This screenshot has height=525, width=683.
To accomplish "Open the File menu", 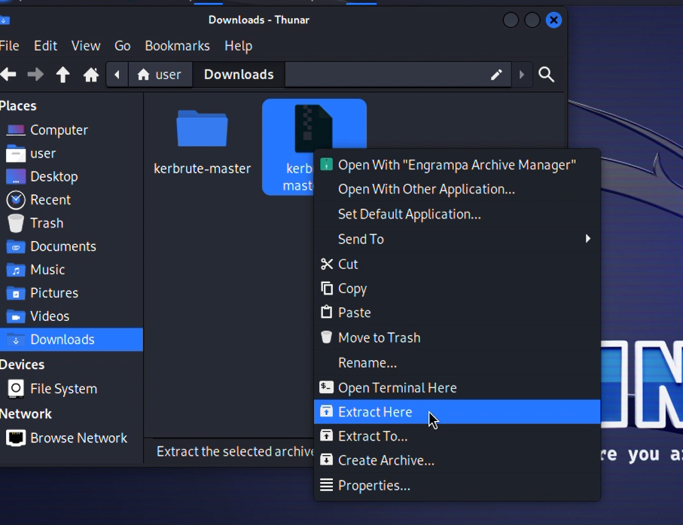I will [9, 46].
